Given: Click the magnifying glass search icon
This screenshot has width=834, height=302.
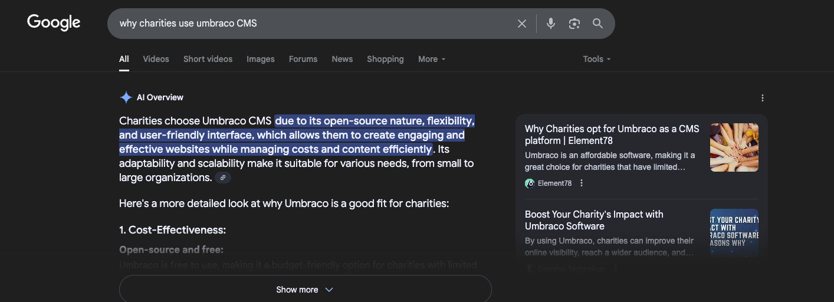Looking at the screenshot, I should [597, 24].
